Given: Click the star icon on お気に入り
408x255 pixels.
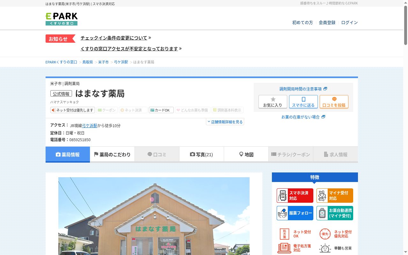Looking at the screenshot, I should coord(273,99).
